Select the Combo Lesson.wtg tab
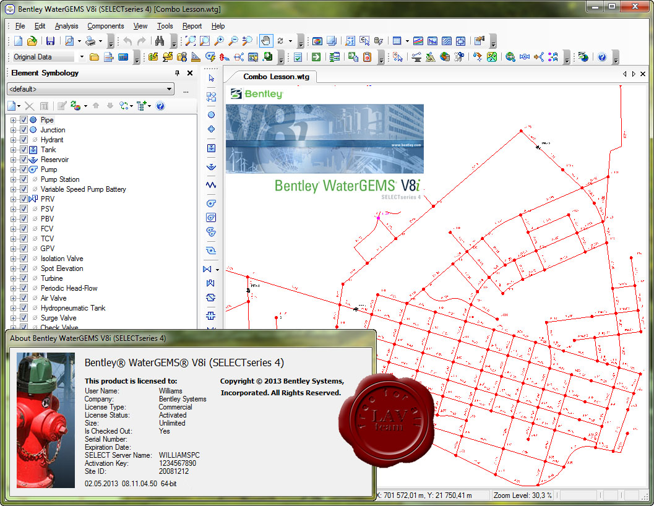The image size is (654, 506). 276,77
